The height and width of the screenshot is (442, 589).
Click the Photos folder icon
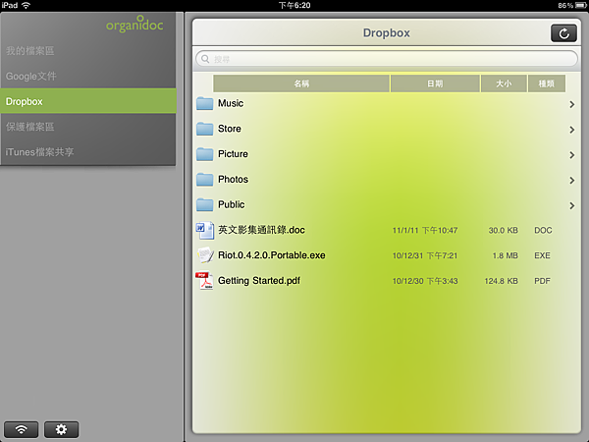point(205,180)
